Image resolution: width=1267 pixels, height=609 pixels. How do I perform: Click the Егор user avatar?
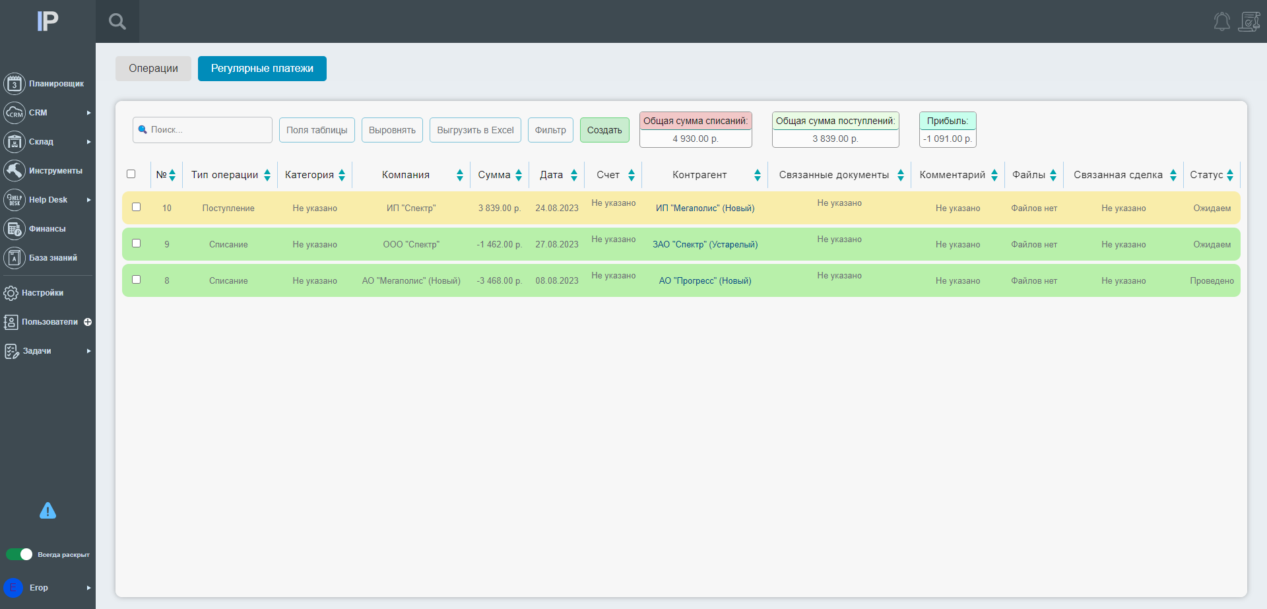tap(13, 587)
